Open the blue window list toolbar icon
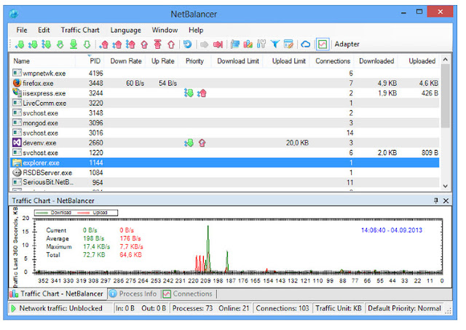 pos(235,44)
